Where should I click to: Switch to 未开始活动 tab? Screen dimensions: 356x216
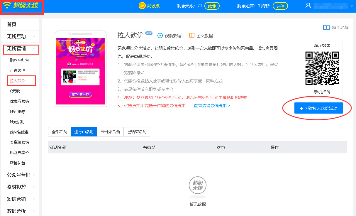click(x=111, y=132)
